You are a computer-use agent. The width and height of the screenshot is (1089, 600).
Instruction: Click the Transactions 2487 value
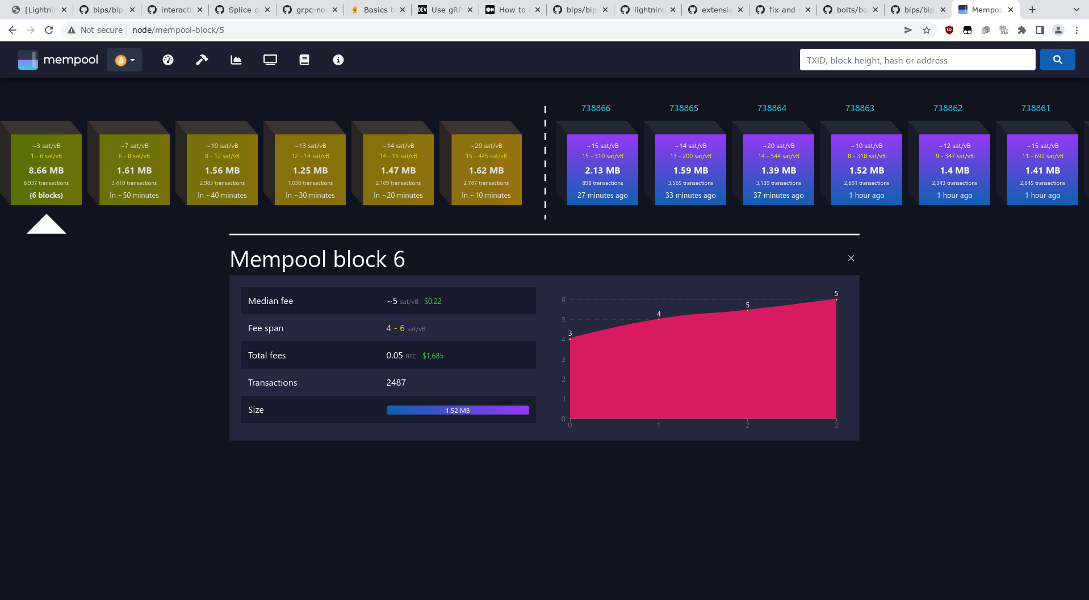(x=396, y=383)
